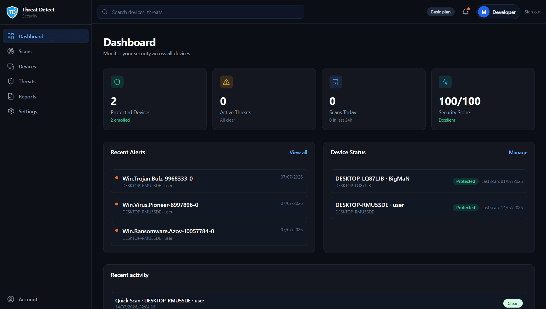
Task: Click the Threats shield icon in sidebar
Action: pos(11,81)
